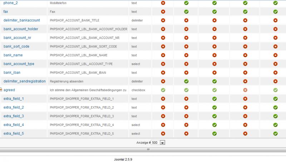Toggle first column status for delimiter_bankaccount row
Screen dimensions: 286x162
[163, 20]
